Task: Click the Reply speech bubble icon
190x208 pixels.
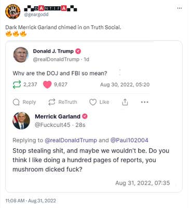Action: coord(16,102)
